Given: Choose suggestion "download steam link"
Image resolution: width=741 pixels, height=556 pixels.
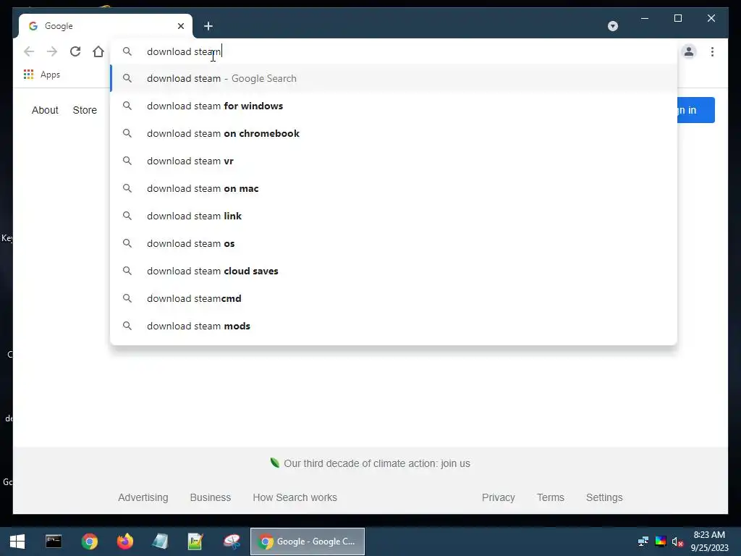Looking at the screenshot, I should coord(393,216).
